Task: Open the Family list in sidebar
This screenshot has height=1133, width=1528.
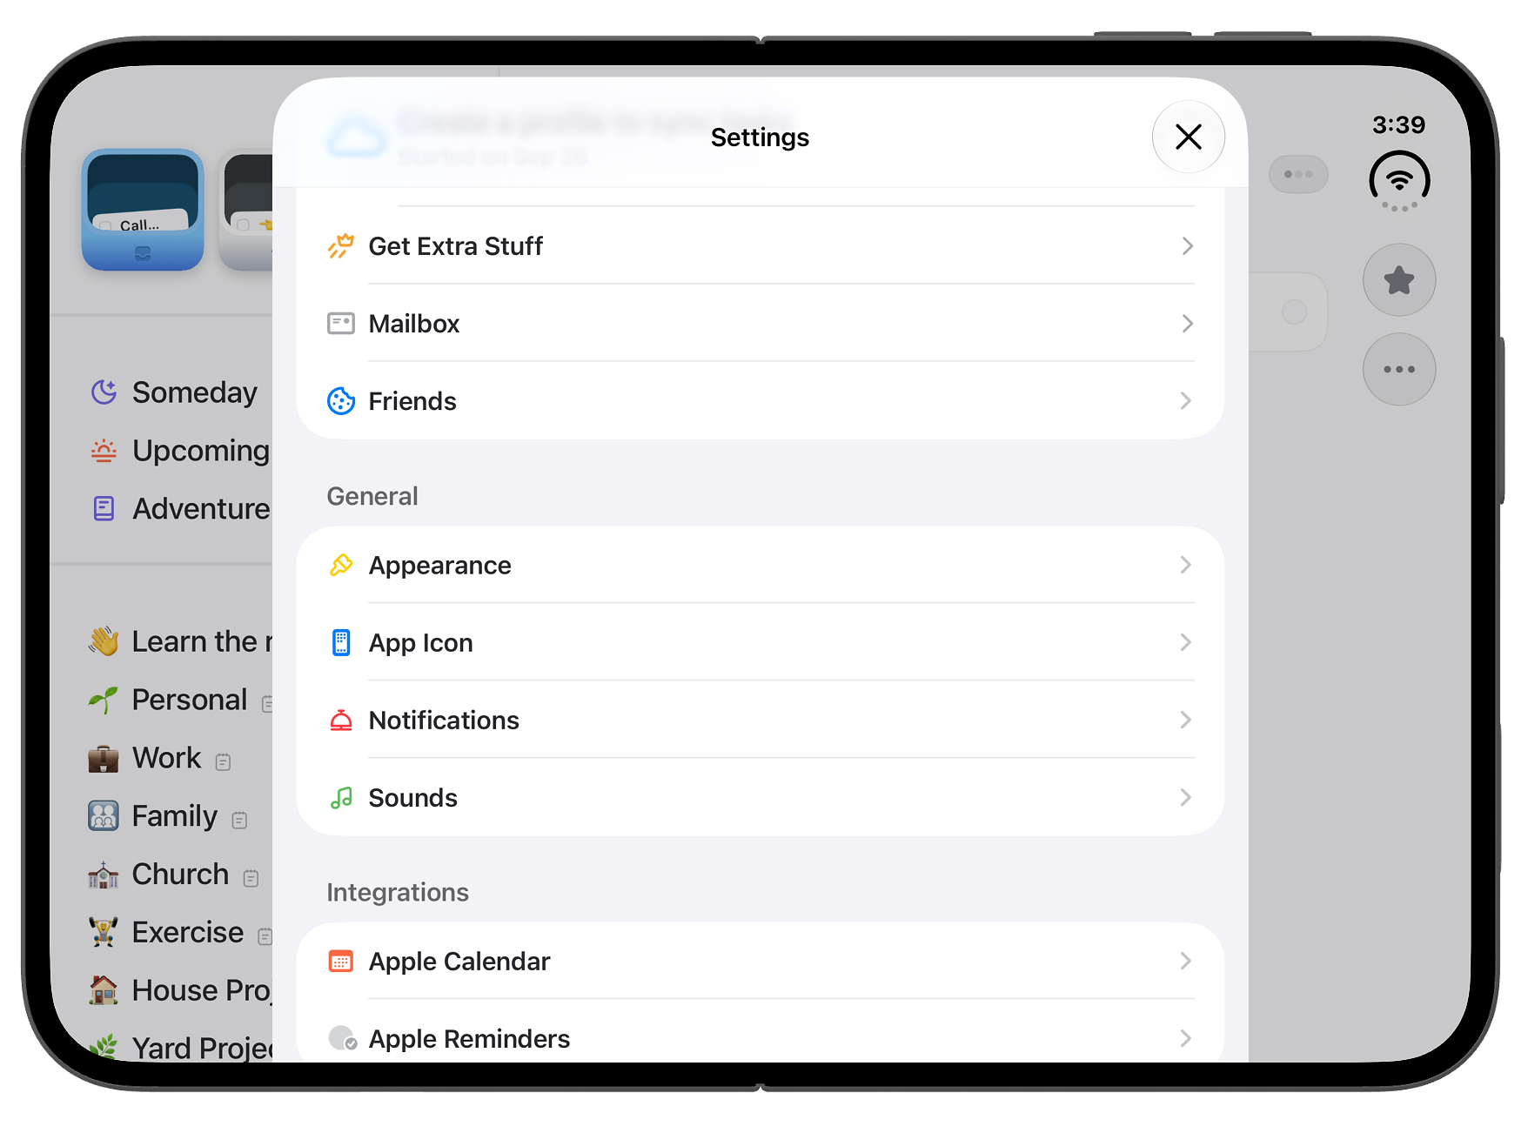Action: (x=168, y=816)
